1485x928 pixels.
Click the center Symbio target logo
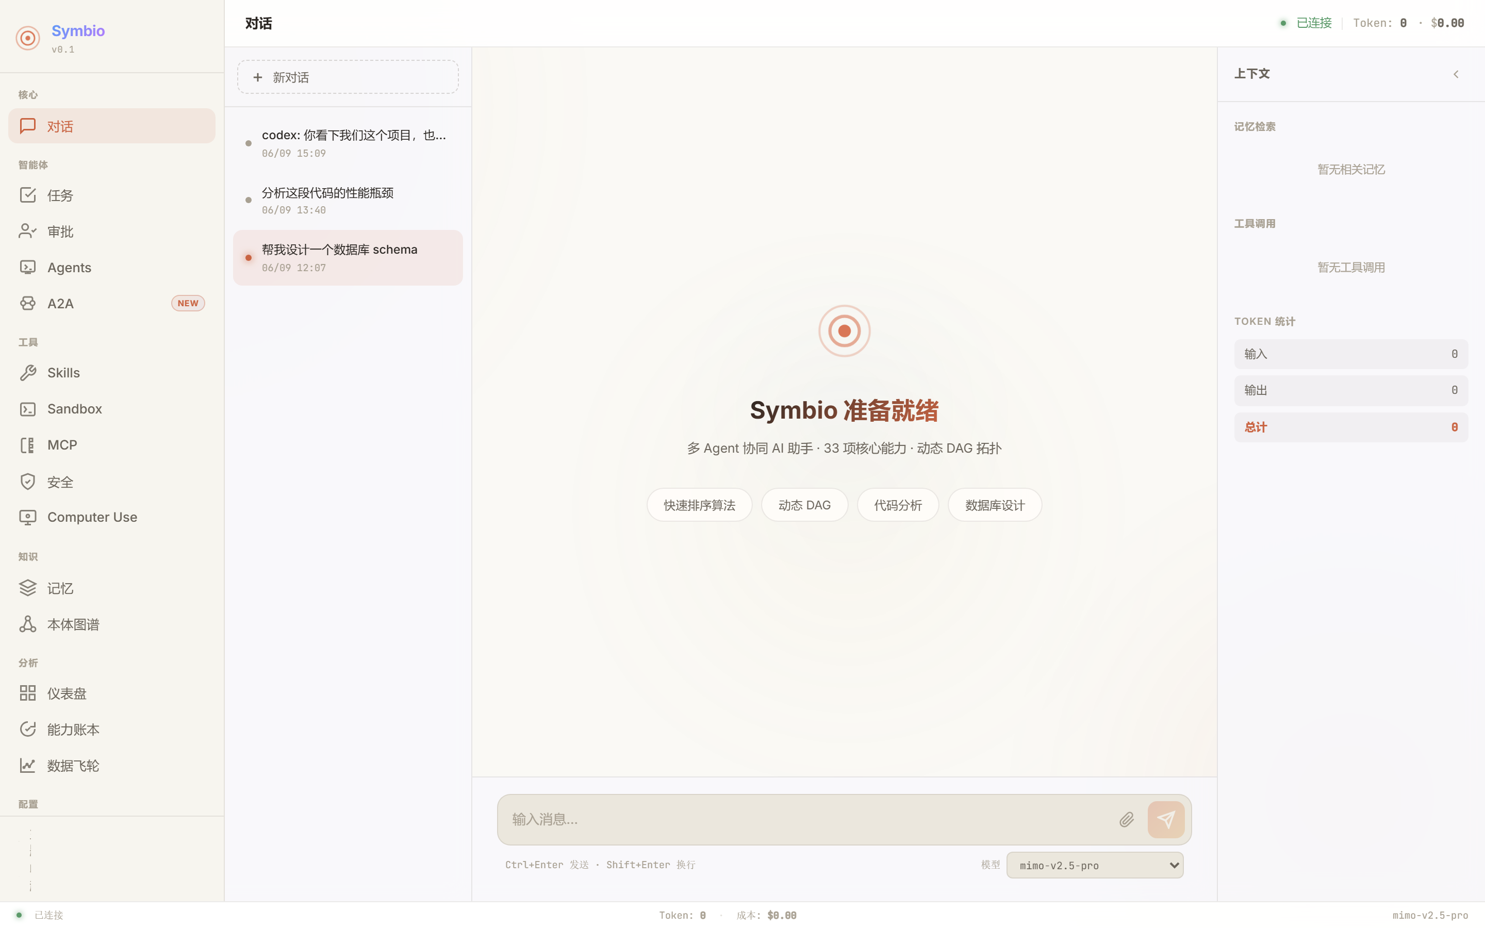(845, 331)
